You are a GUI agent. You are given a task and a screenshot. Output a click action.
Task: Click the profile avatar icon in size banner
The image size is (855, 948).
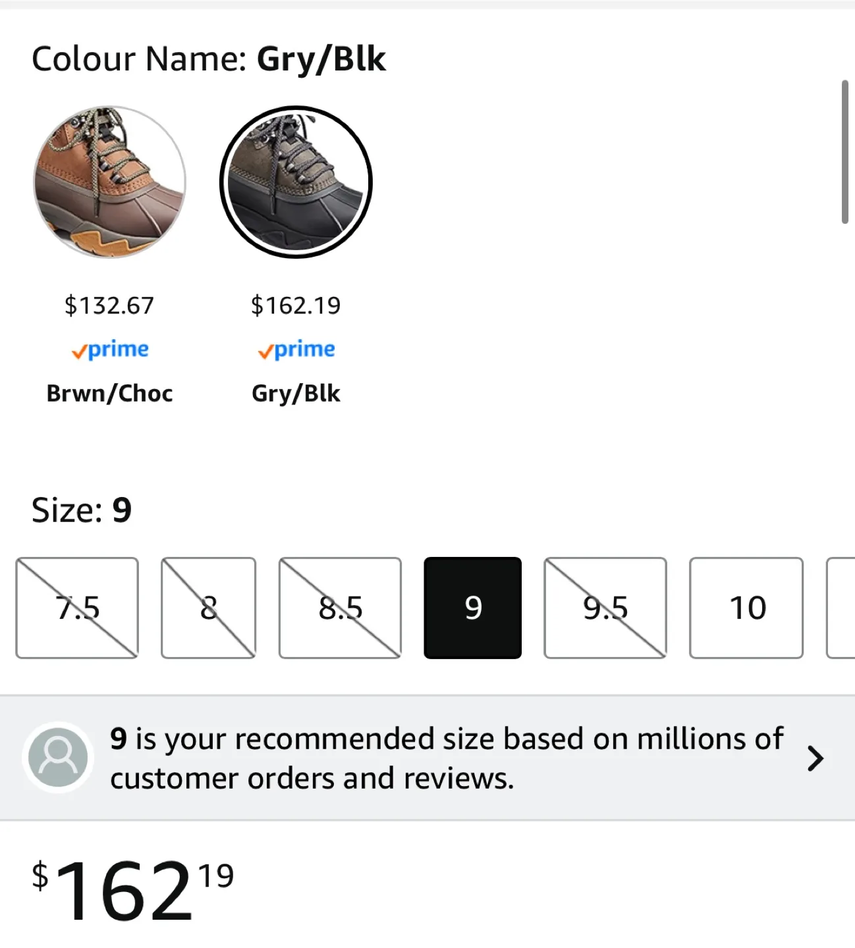[x=58, y=758]
